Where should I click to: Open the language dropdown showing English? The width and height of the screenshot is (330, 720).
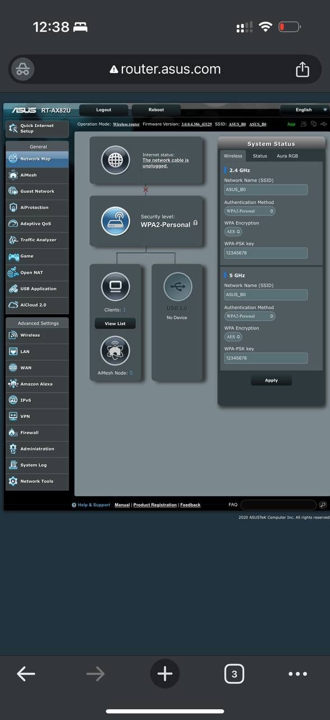tap(305, 110)
